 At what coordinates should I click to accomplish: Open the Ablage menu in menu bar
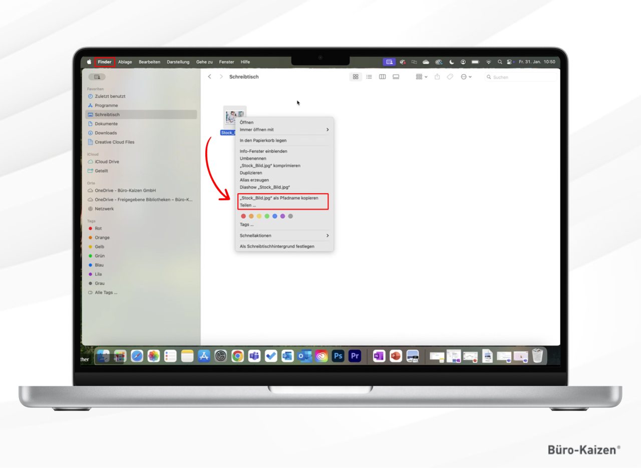[125, 62]
